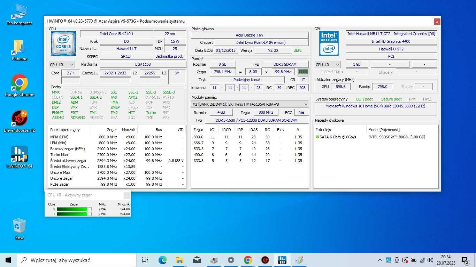Viewport: 476px width, 267px height.
Task: Click the Turbo Max row in operating points
Action: pyautogui.click(x=117, y=155)
